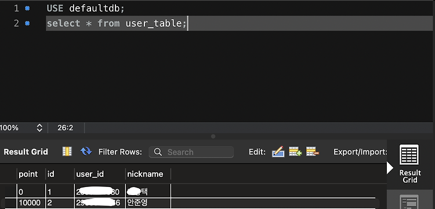The image size is (435, 209).
Task: Focus the Filter Rows search field
Action: pos(191,152)
